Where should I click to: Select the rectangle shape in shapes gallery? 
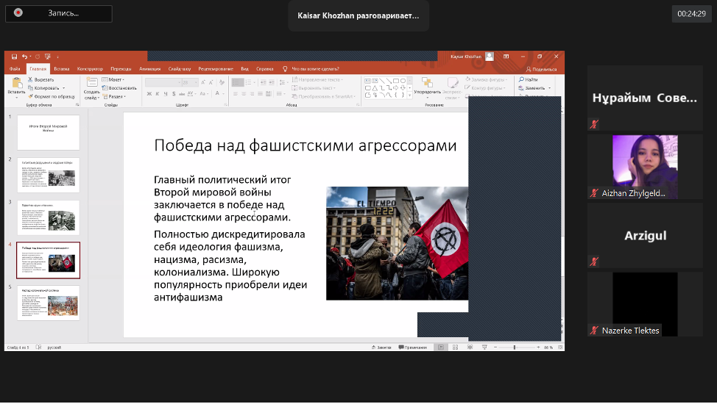click(396, 81)
